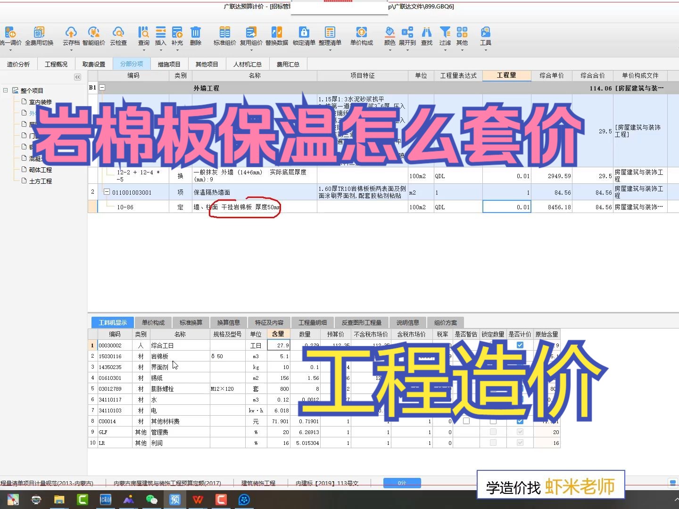
Task: Open the dropdown arrow under 过滤
Action: click(445, 49)
